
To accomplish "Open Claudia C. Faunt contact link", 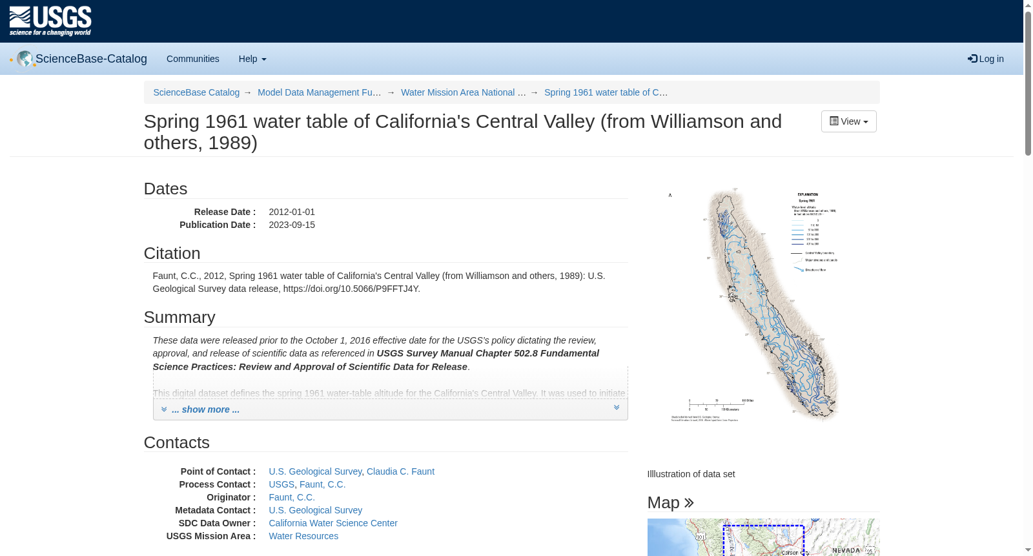I will tap(400, 471).
